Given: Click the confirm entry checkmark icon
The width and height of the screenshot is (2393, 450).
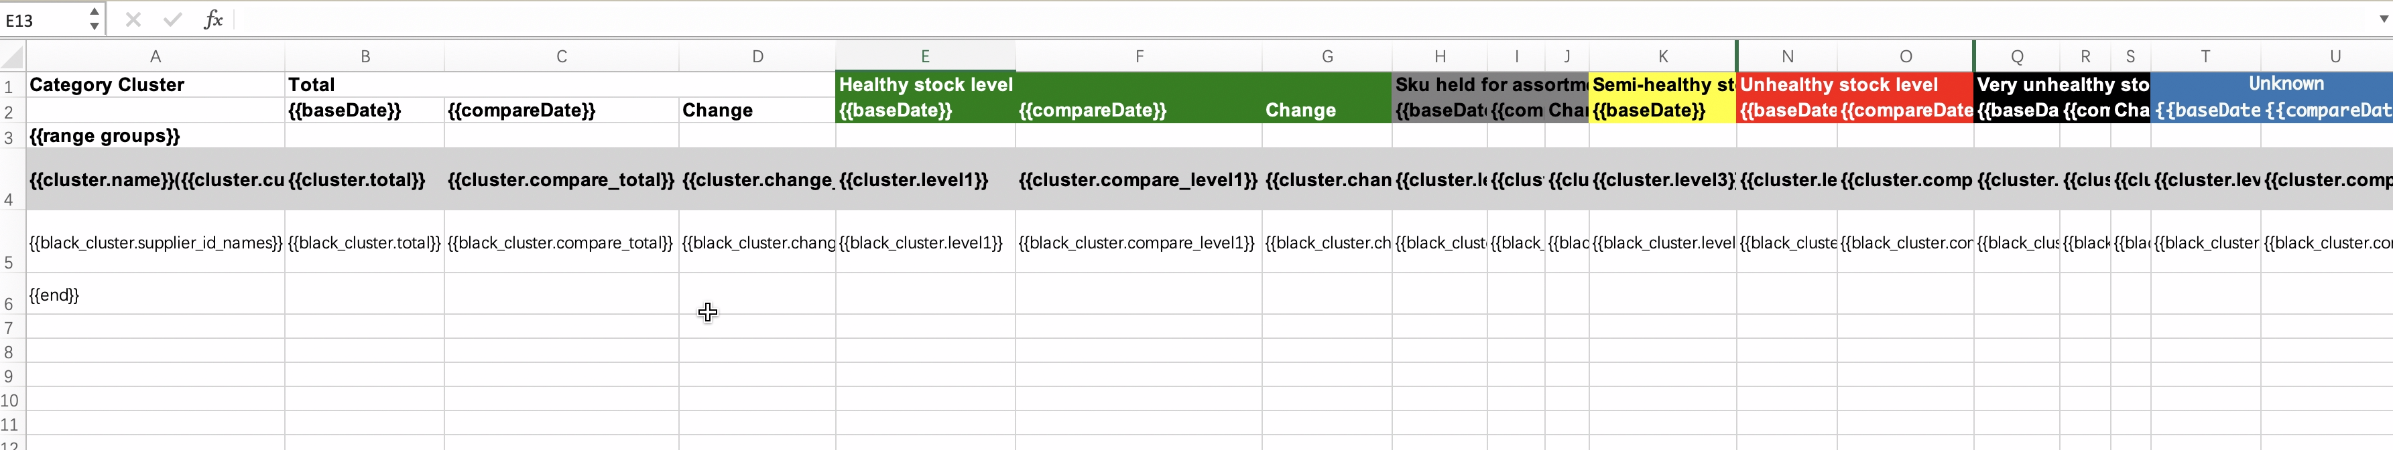Looking at the screenshot, I should click(173, 19).
